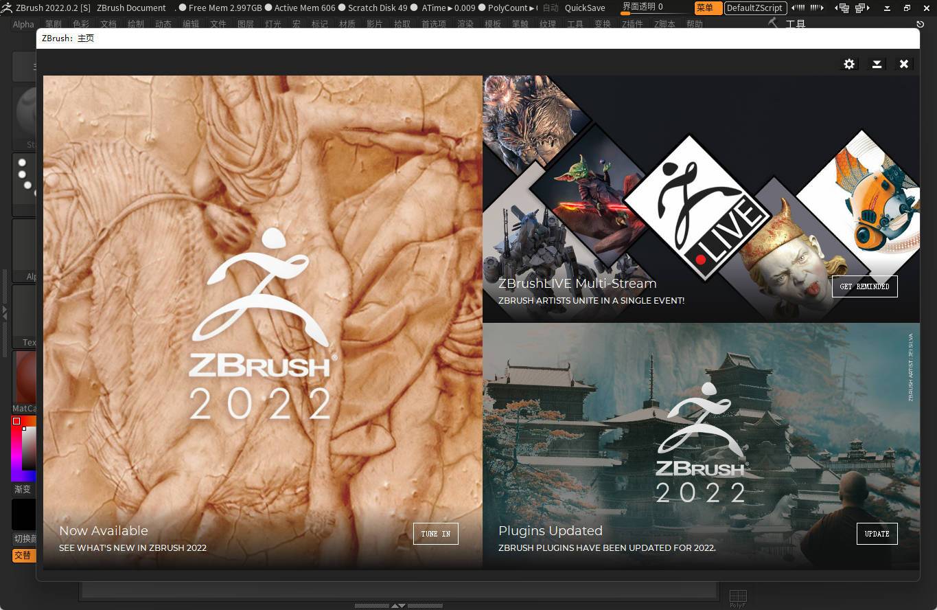Image resolution: width=937 pixels, height=610 pixels.
Task: Open the 工具 menu in menu bar
Action: click(575, 24)
